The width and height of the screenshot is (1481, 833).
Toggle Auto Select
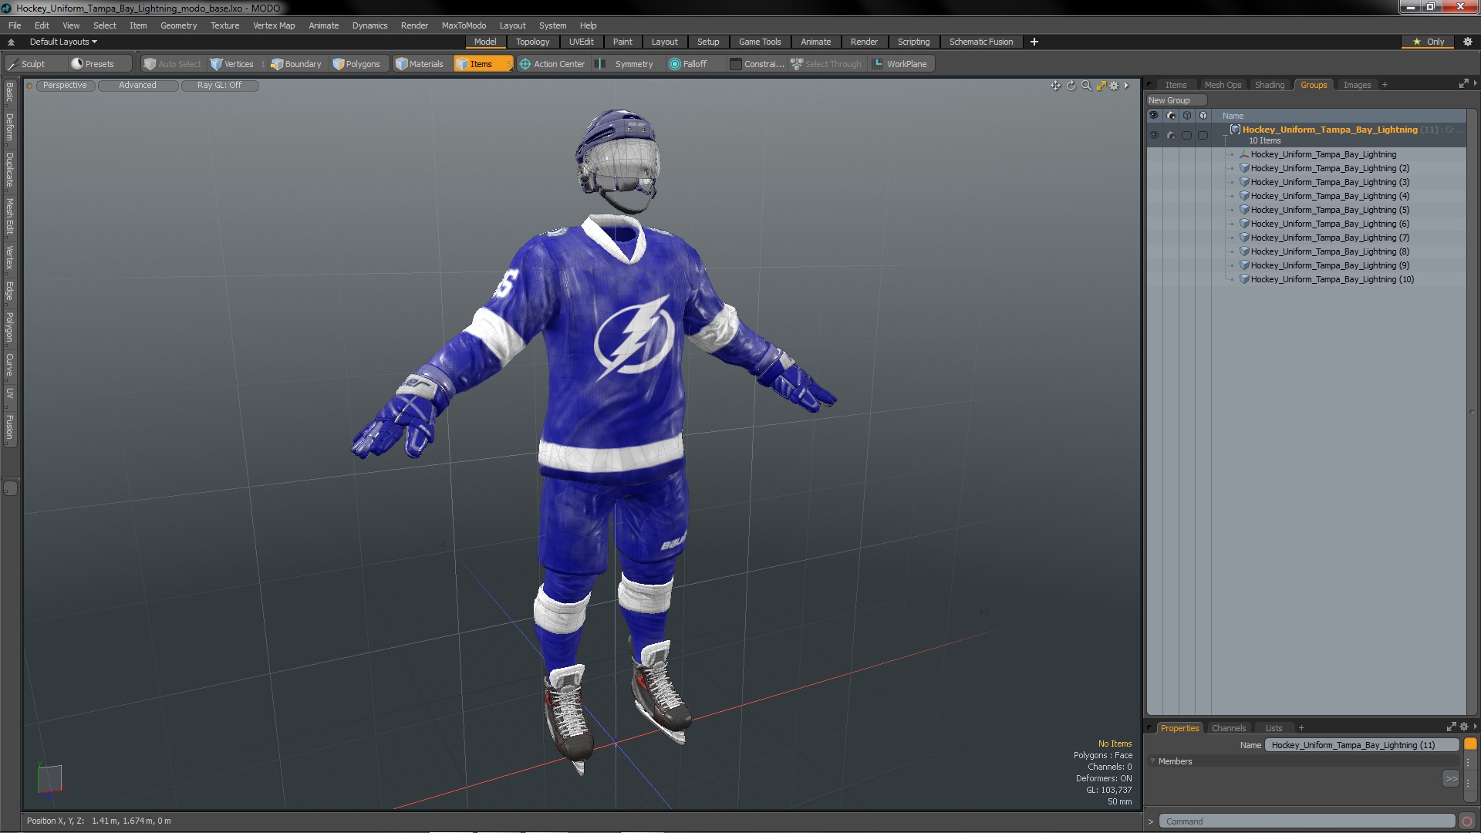click(173, 64)
